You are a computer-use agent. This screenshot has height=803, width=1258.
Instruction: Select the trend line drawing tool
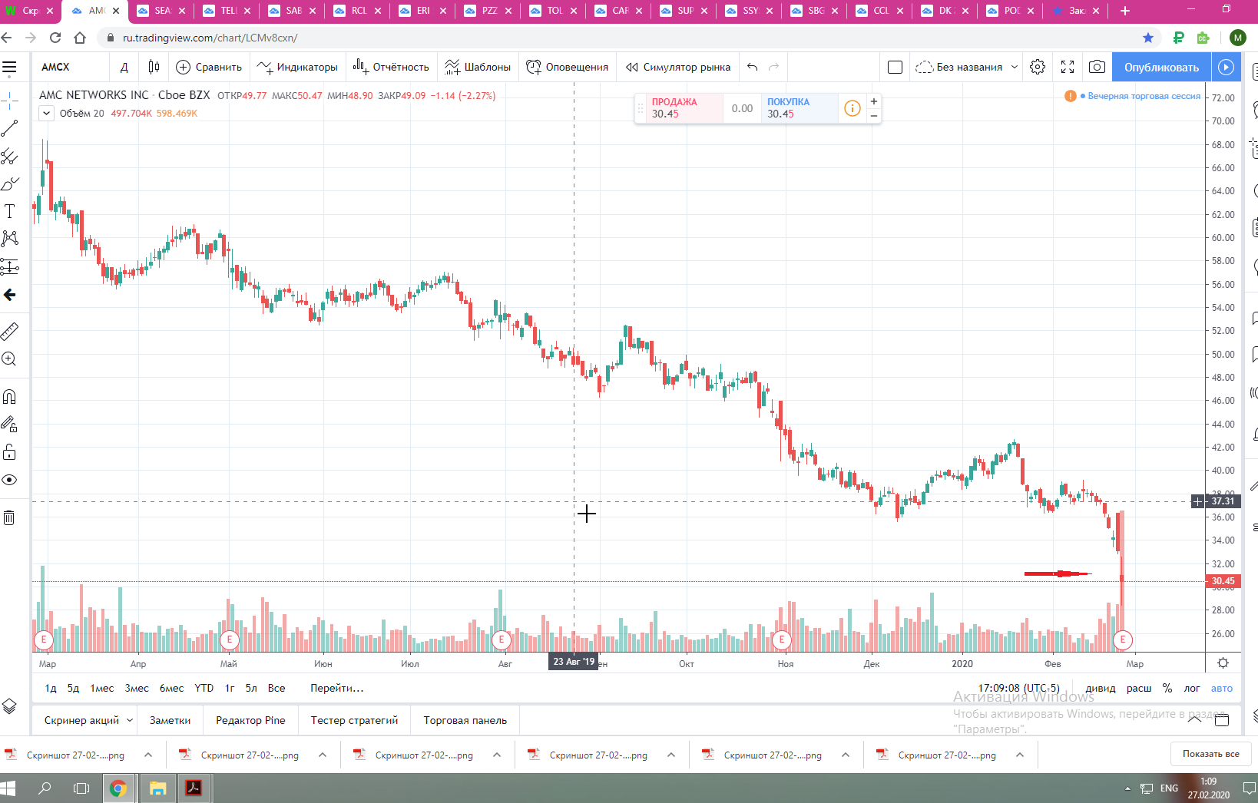coord(10,128)
